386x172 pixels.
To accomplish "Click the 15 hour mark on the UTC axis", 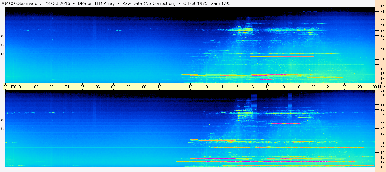I will pyautogui.click(x=237, y=87).
